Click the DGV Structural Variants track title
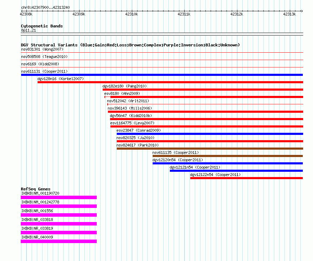 coord(130,45)
